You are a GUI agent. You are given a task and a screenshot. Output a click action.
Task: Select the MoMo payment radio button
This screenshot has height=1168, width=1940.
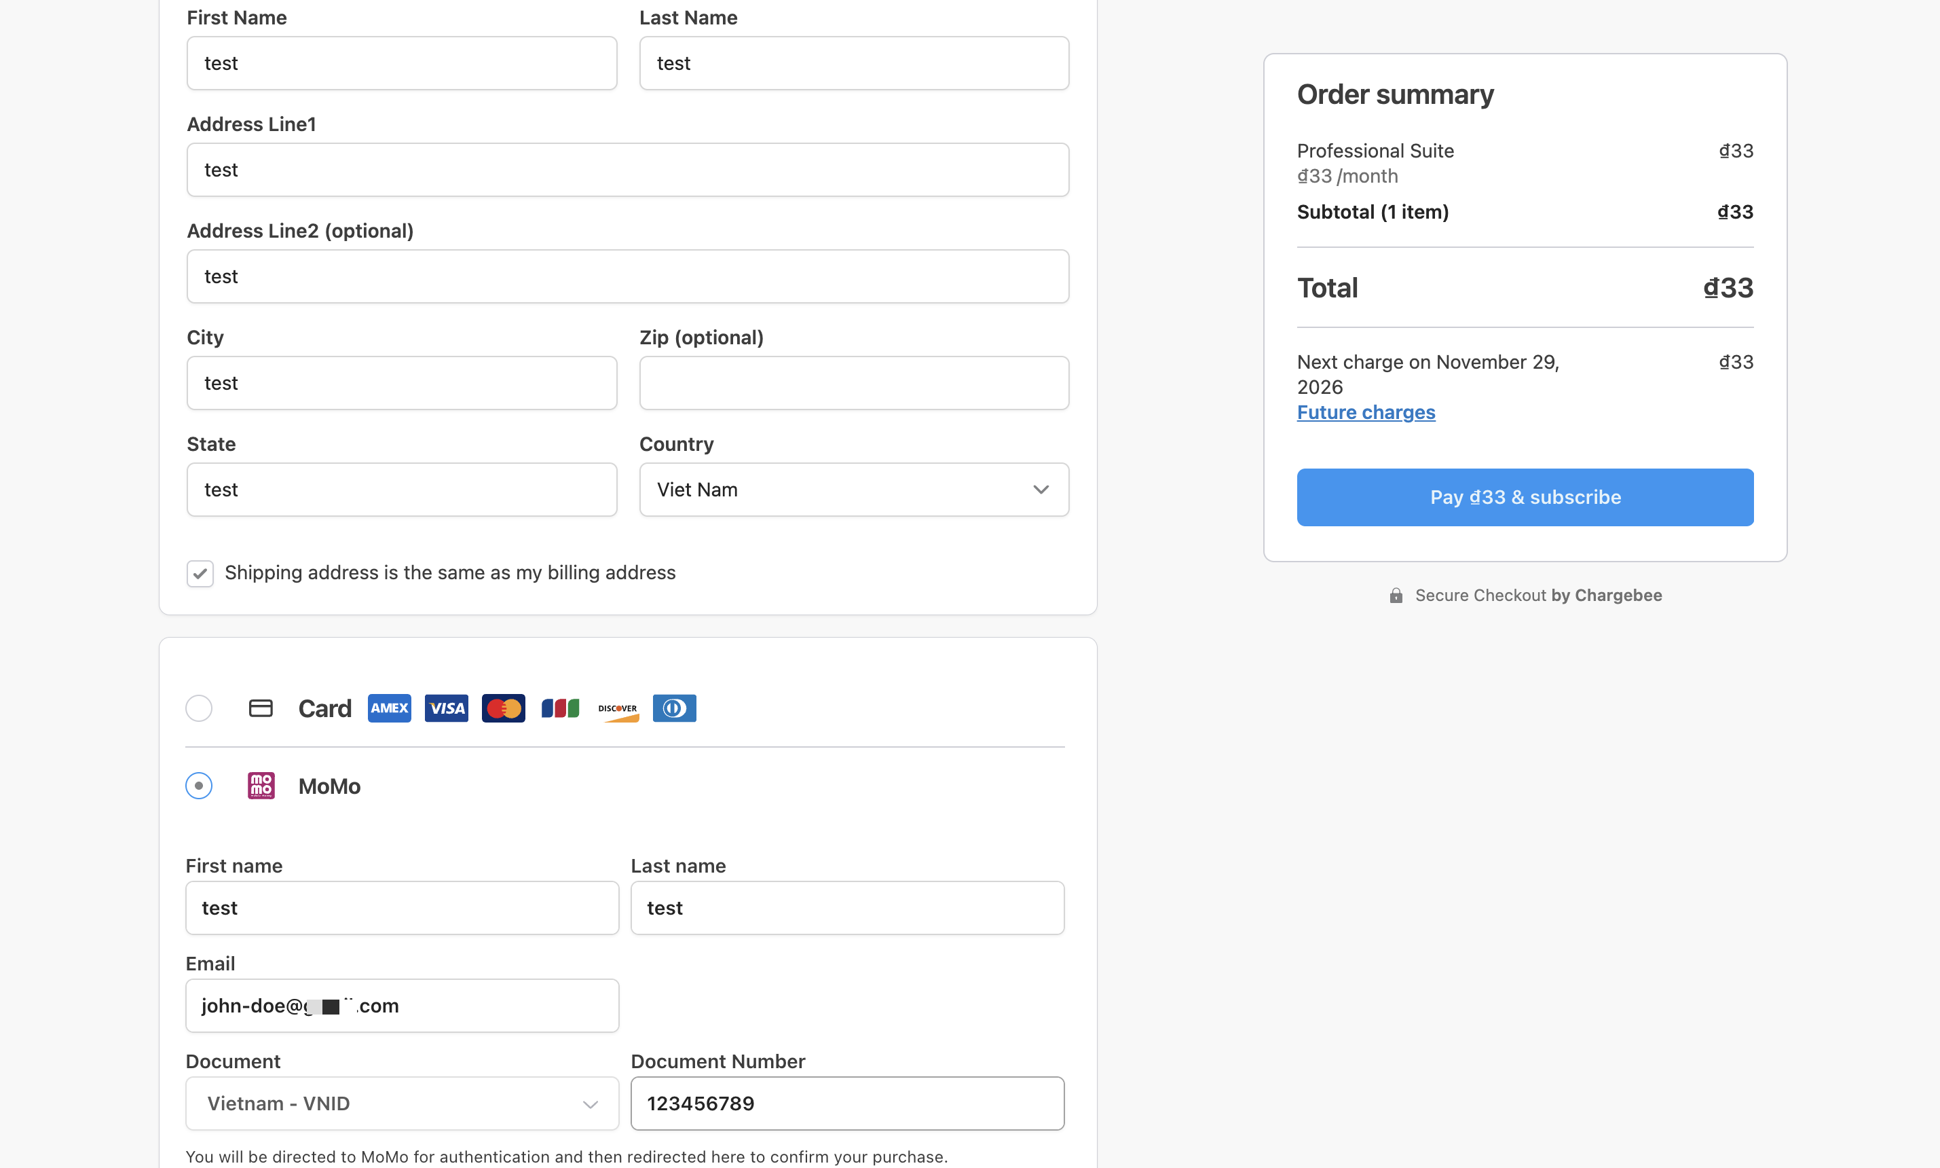click(x=199, y=786)
